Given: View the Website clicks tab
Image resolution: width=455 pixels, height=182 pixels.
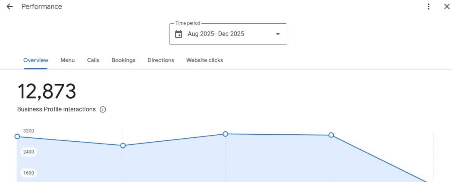Looking at the screenshot, I should pyautogui.click(x=204, y=60).
